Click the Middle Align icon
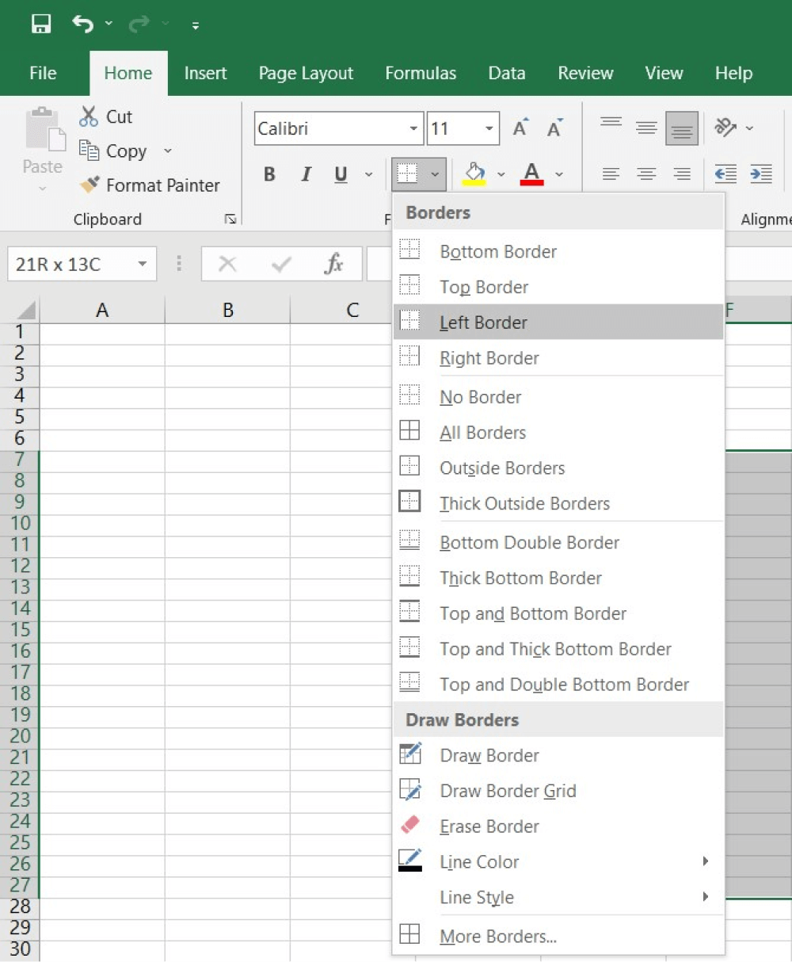This screenshot has width=792, height=962. (646, 128)
